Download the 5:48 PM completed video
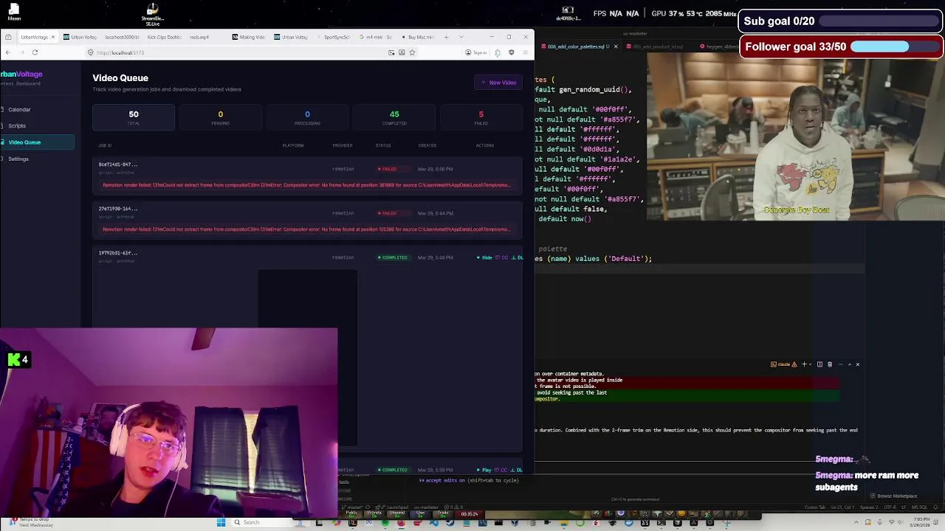This screenshot has width=945, height=531. point(518,257)
